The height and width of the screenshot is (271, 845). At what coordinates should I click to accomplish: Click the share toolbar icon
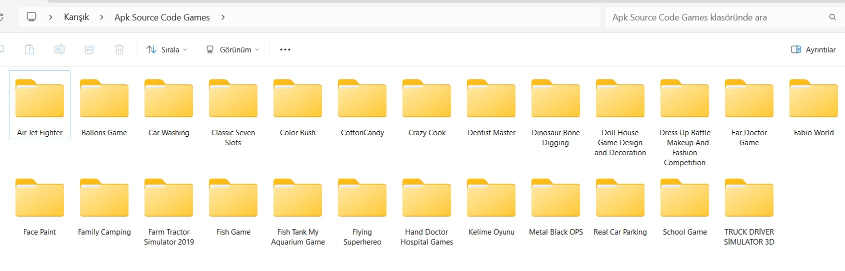(89, 49)
